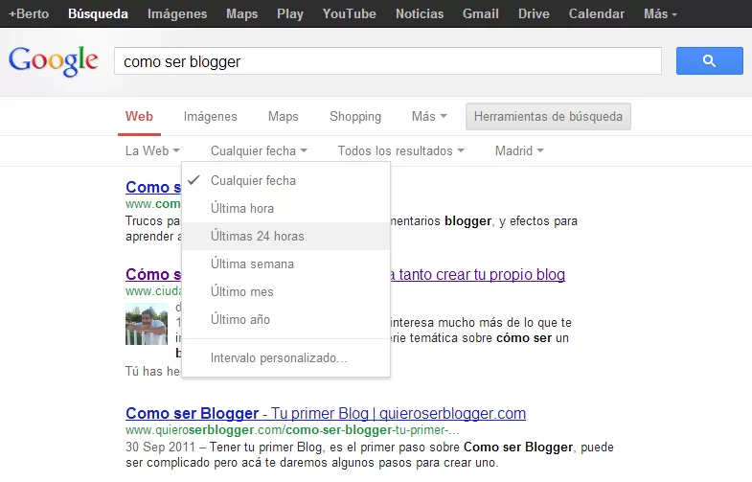Choose Últimas 24 horas option

click(x=285, y=237)
